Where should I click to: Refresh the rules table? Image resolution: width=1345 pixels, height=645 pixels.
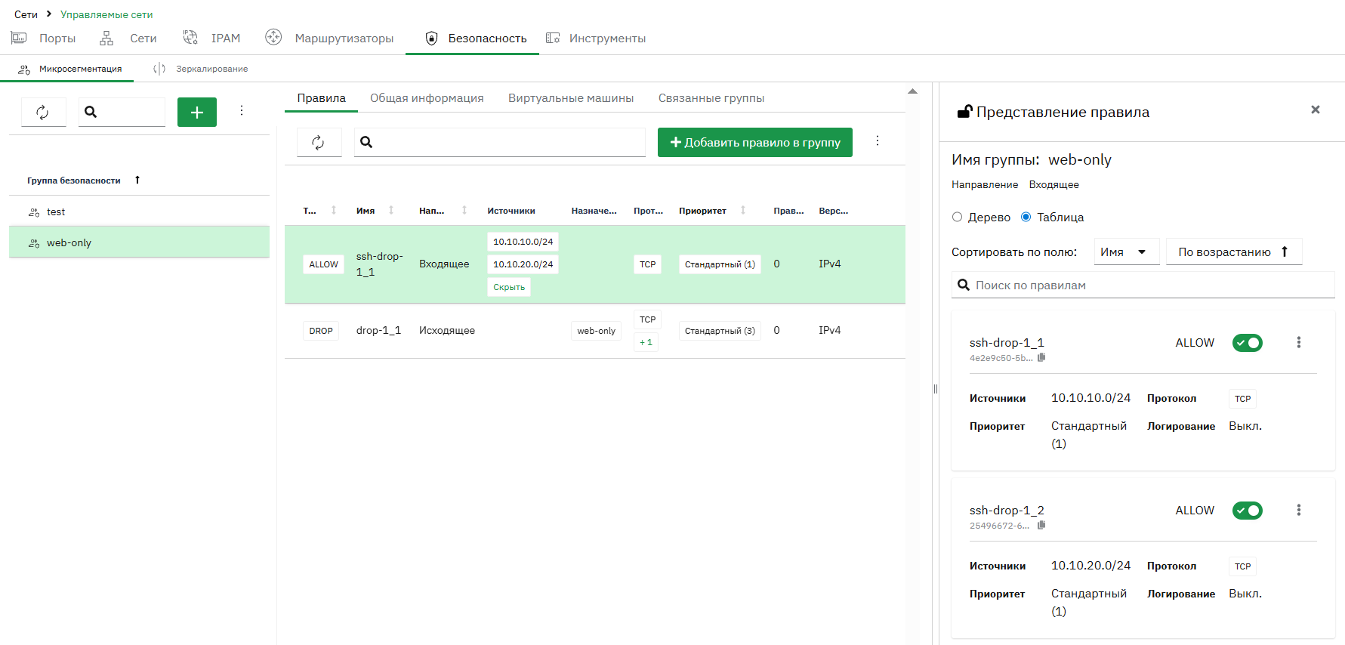tap(319, 142)
